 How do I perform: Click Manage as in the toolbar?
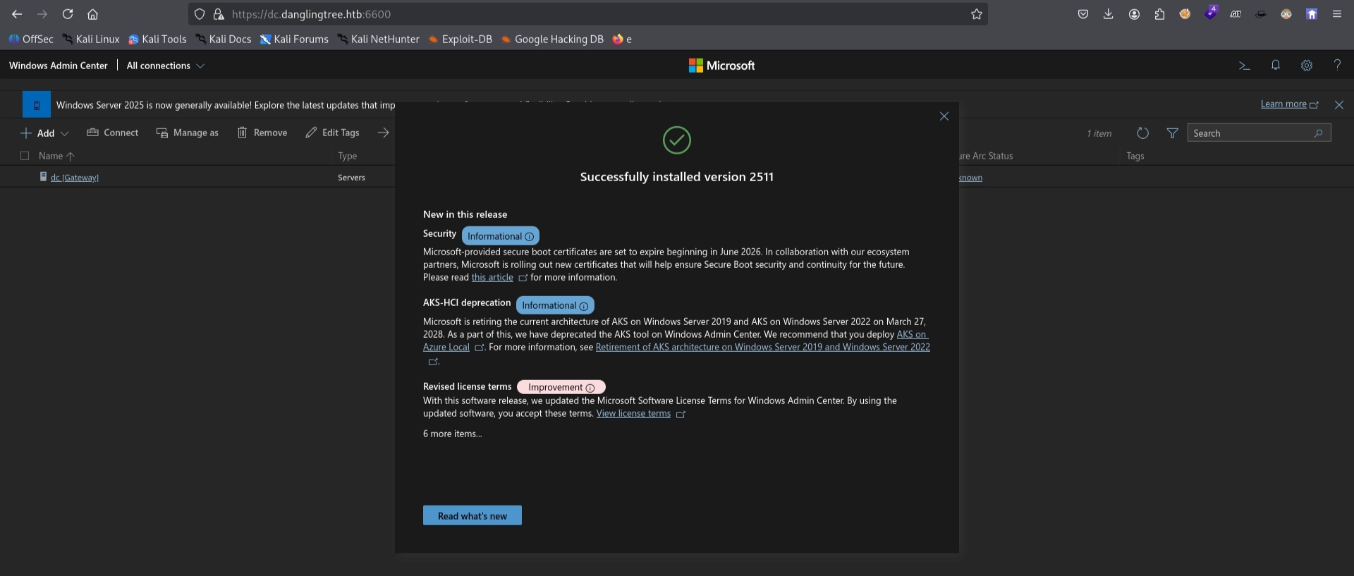(x=187, y=133)
